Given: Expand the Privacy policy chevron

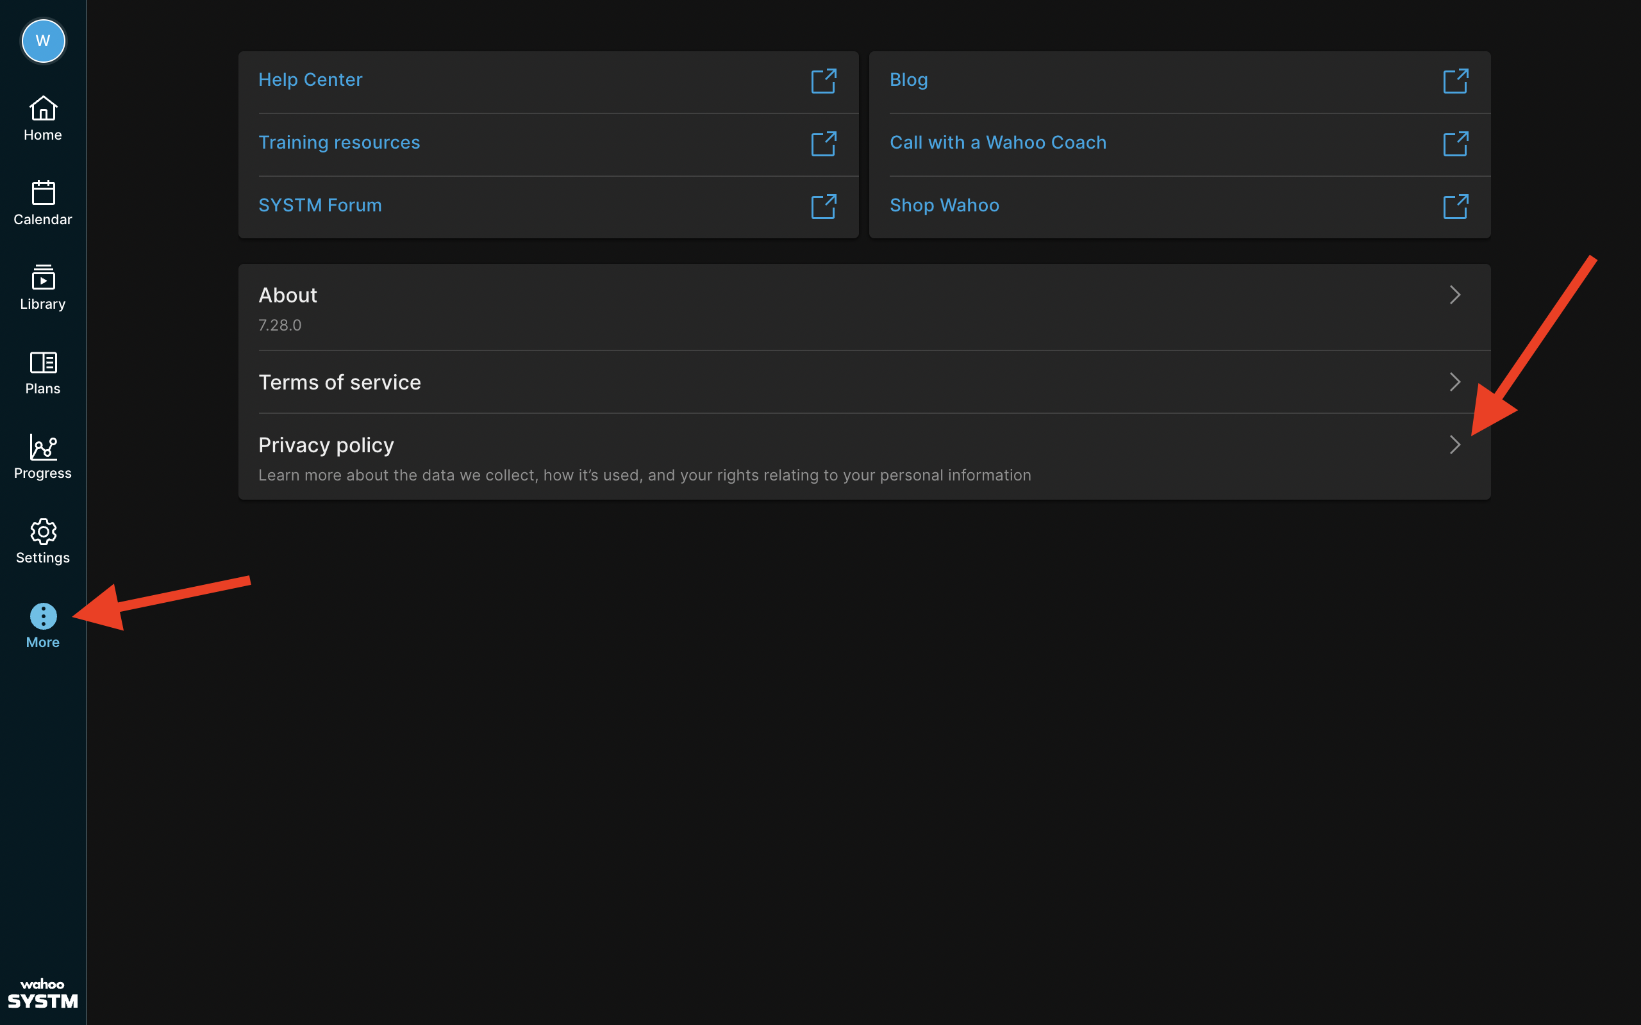Looking at the screenshot, I should 1454,445.
